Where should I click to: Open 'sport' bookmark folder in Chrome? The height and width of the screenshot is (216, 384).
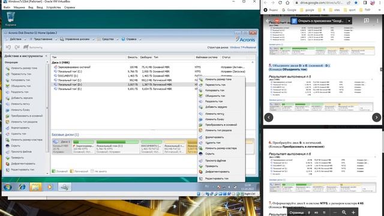(349, 10)
